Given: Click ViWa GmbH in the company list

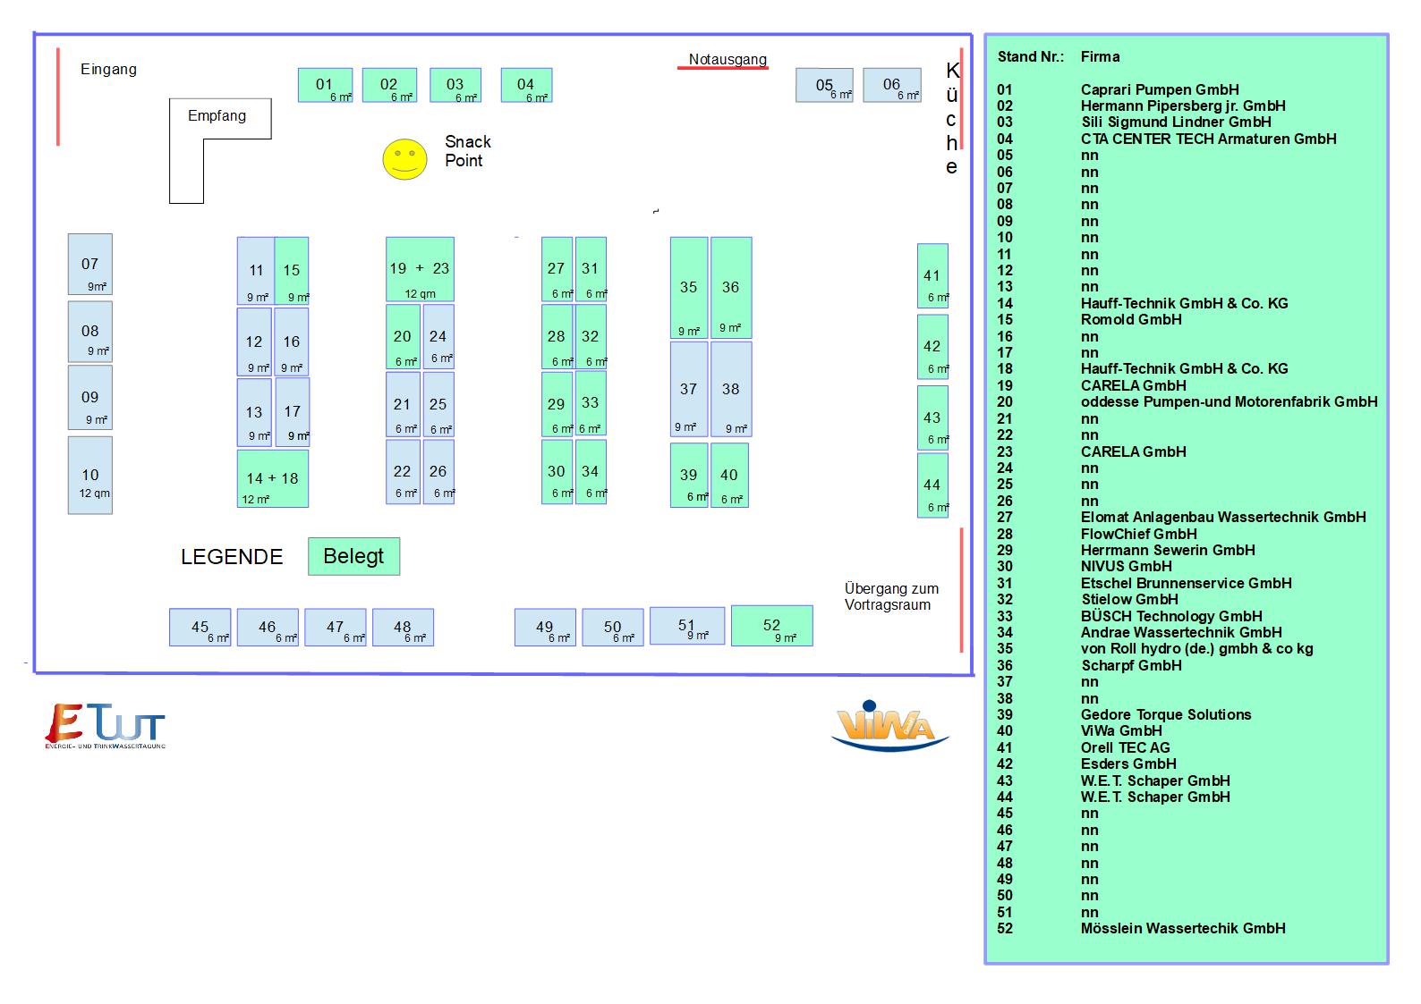Looking at the screenshot, I should click(x=1121, y=730).
